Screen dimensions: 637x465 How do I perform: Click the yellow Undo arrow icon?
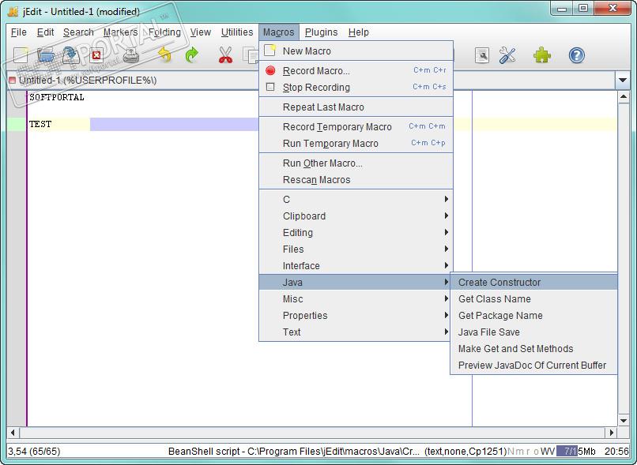point(164,54)
